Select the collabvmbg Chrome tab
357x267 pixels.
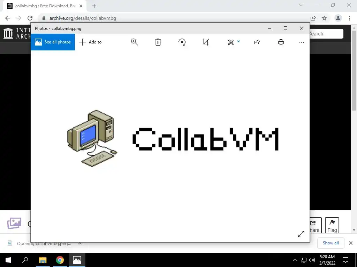pyautogui.click(x=45, y=6)
